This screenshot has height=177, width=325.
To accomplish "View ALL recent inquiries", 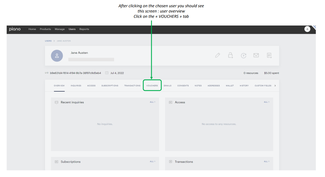I will [x=152, y=102].
